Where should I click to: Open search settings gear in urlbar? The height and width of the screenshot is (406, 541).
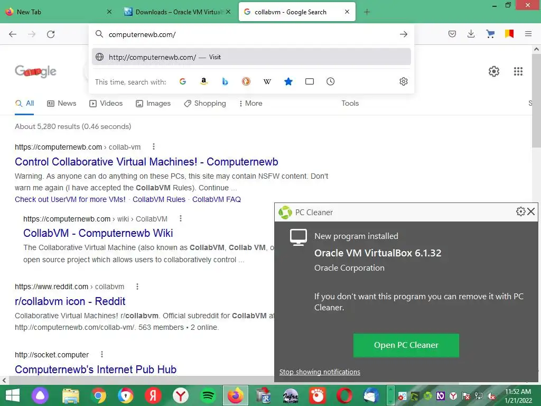(x=403, y=81)
